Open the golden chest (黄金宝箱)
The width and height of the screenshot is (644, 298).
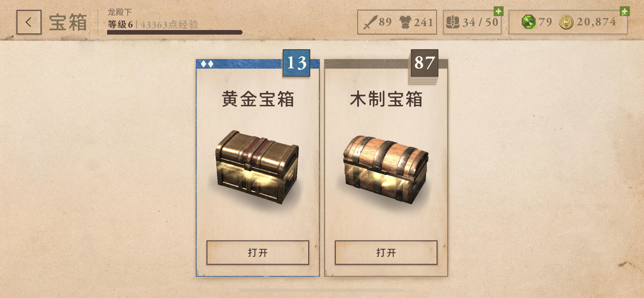[258, 253]
